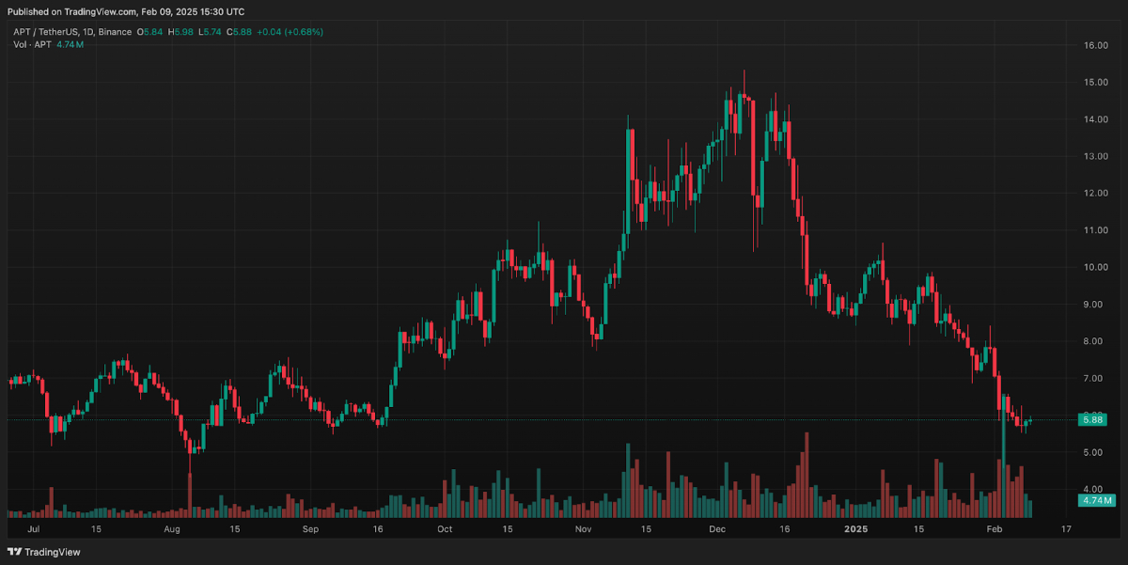Click the 2025 year marker on time axis
Viewport: 1128px width, 565px height.
[855, 529]
